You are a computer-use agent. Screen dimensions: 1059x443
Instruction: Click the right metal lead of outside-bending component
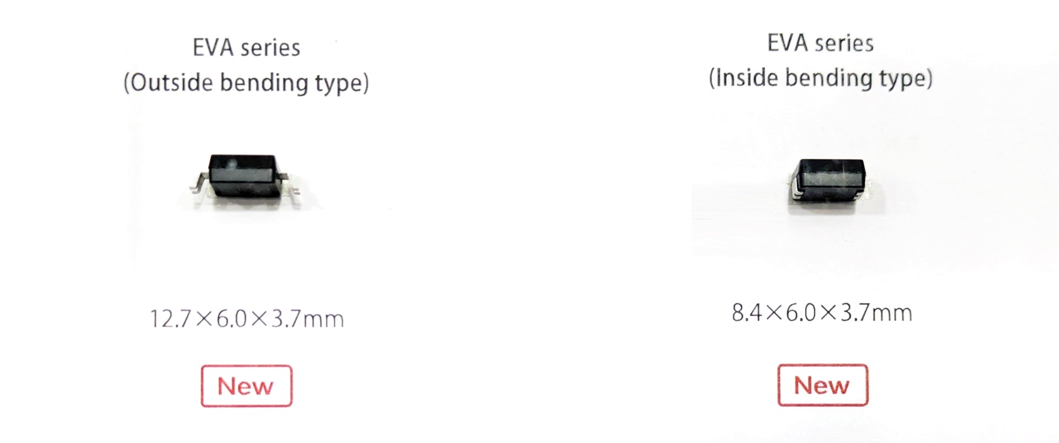pos(291,184)
